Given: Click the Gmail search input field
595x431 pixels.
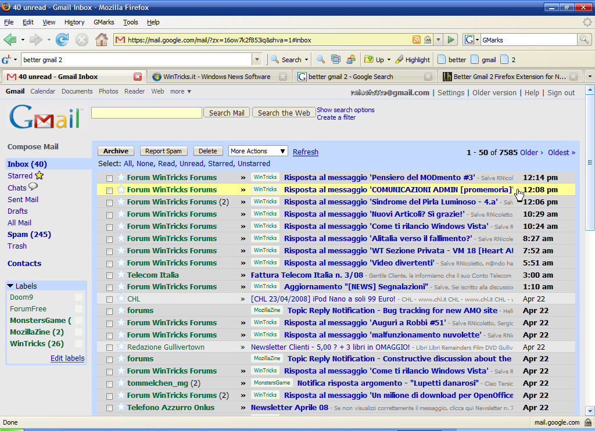Looking at the screenshot, I should [x=146, y=113].
